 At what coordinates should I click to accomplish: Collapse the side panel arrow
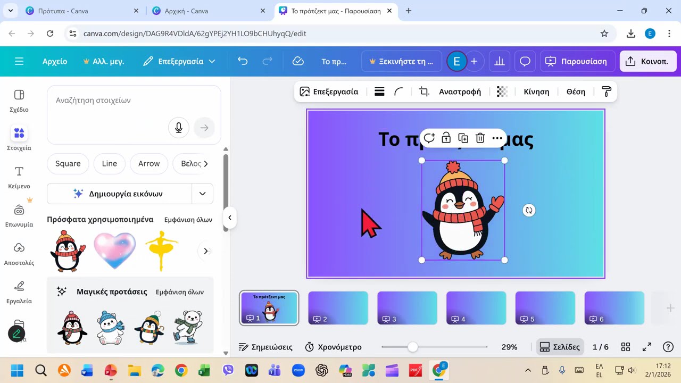(230, 217)
